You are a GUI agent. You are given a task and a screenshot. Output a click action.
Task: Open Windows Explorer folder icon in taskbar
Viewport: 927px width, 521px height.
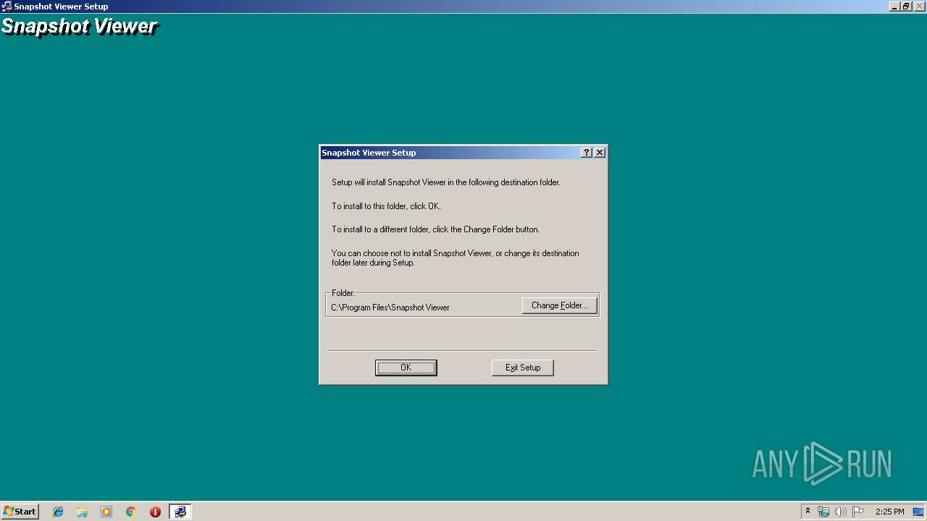click(x=82, y=512)
